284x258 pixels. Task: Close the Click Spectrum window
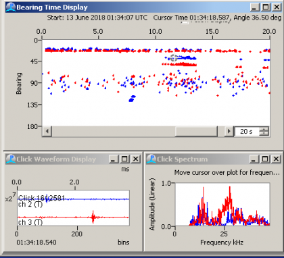coord(276,159)
